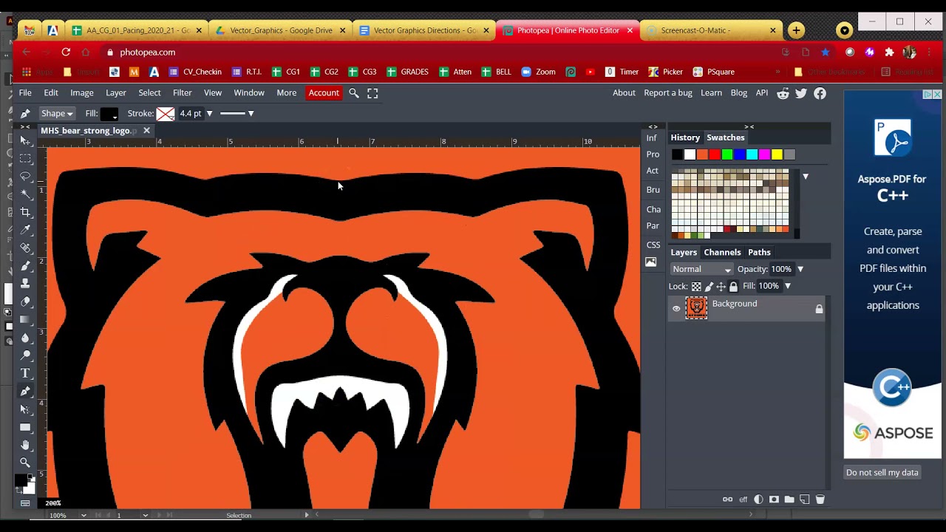Create new layer icon
Viewport: 946px width, 532px height.
click(x=805, y=499)
